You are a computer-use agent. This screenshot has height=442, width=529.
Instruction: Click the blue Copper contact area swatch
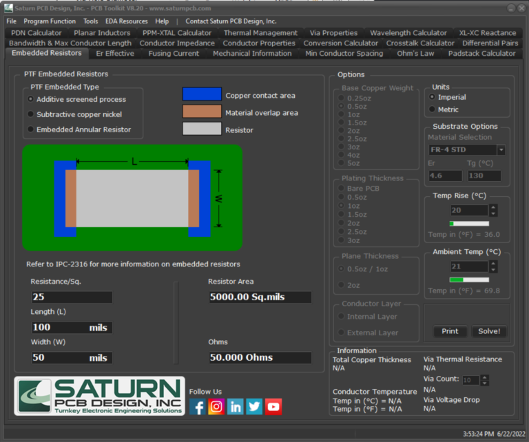(202, 95)
